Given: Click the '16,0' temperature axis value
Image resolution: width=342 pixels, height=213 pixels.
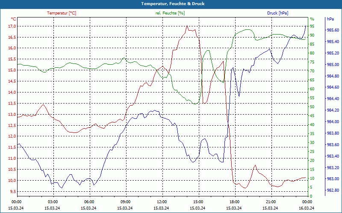Looking at the screenshot, I should [12, 48].
